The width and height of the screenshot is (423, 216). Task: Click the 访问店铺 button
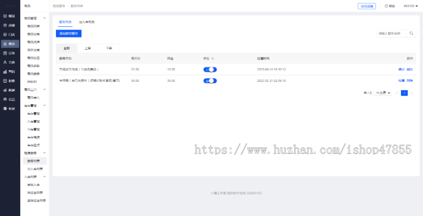[367, 6]
